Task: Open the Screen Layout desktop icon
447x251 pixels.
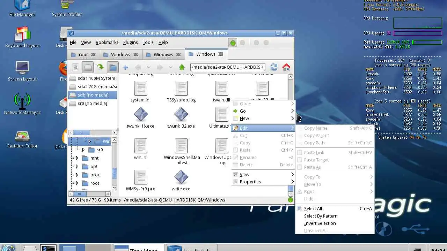Action: click(x=22, y=71)
